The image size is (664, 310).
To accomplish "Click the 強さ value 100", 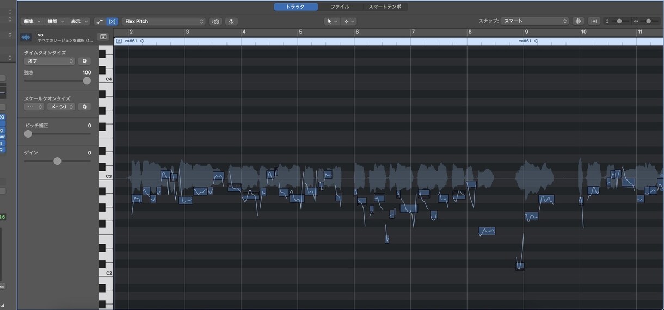I will coord(87,72).
